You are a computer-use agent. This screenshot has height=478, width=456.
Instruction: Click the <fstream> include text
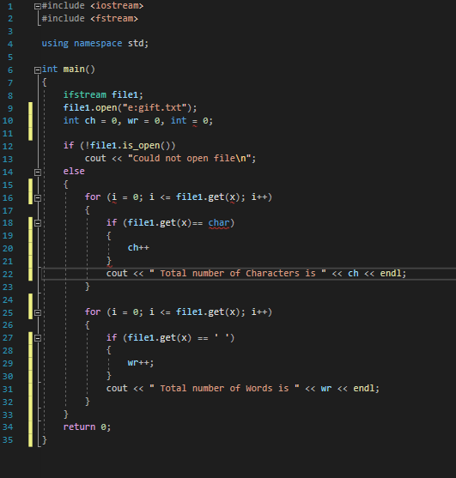(114, 19)
